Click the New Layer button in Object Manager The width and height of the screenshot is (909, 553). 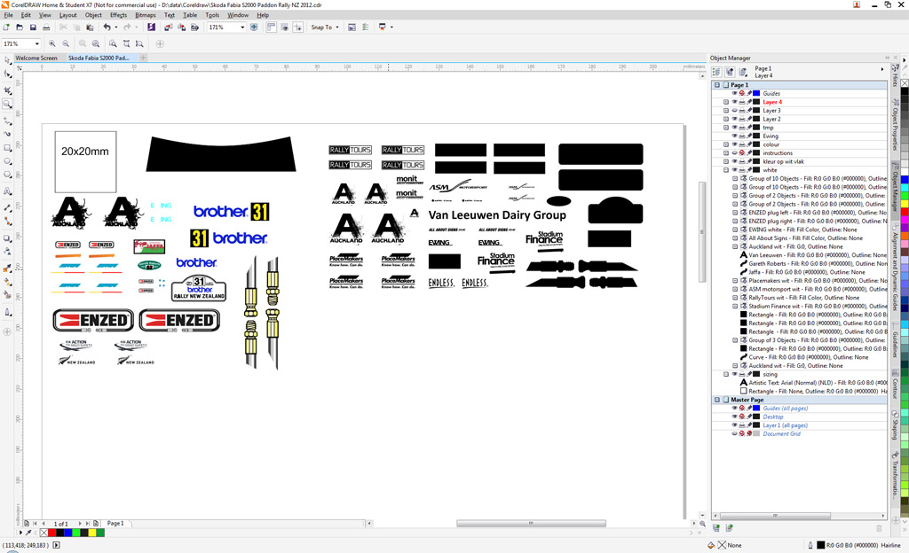point(716,527)
